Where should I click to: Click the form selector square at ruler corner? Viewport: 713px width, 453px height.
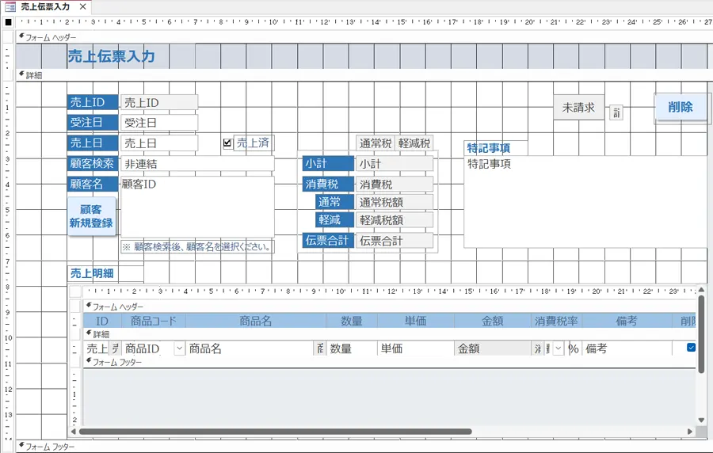(8, 22)
